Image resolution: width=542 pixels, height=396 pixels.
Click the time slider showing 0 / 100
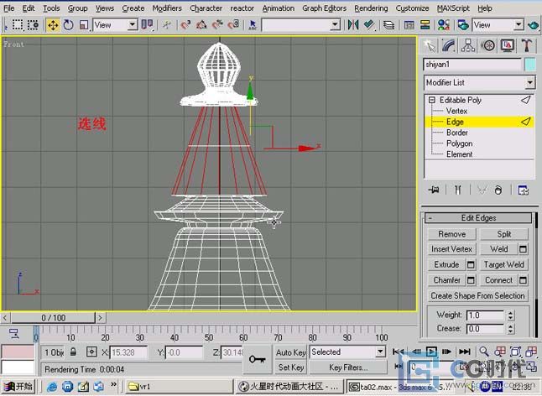(x=53, y=318)
